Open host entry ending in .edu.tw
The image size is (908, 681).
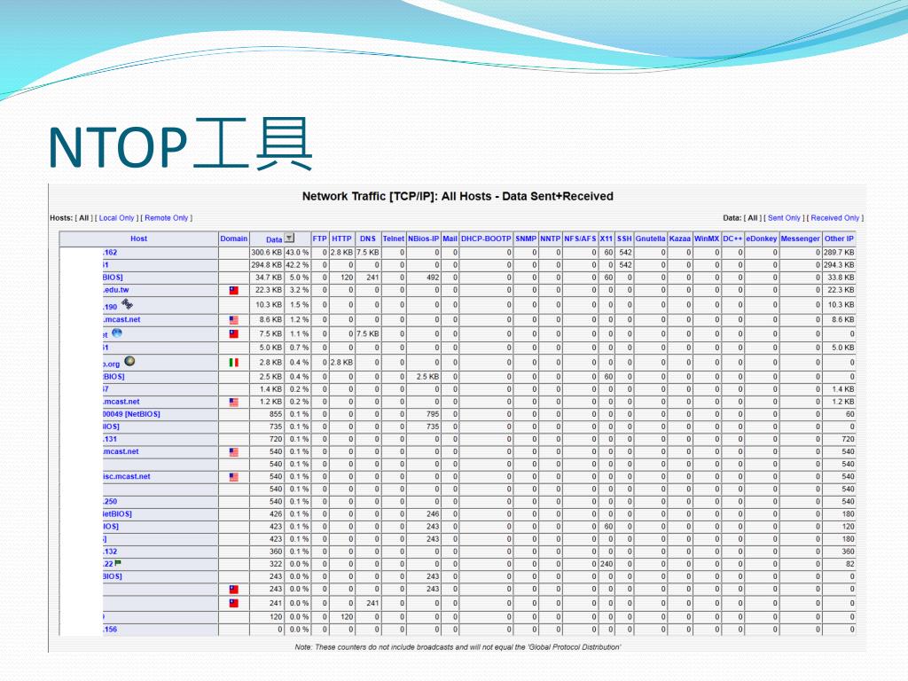(116, 290)
